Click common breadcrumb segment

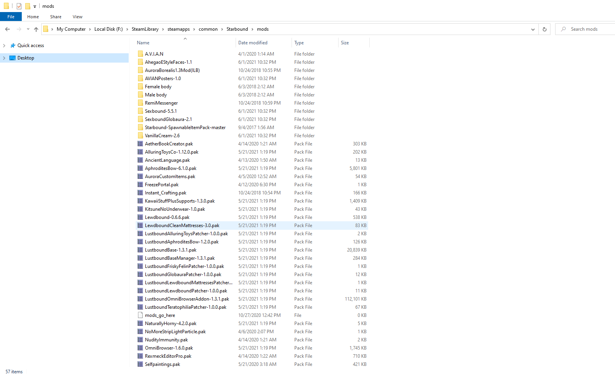208,29
